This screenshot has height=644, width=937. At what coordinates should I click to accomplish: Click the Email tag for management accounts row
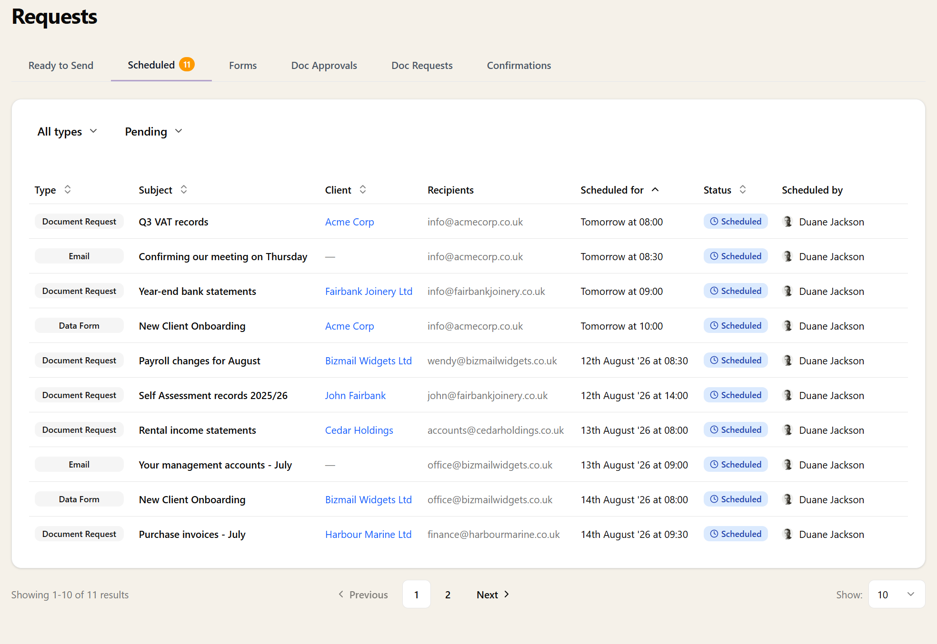[x=79, y=465]
